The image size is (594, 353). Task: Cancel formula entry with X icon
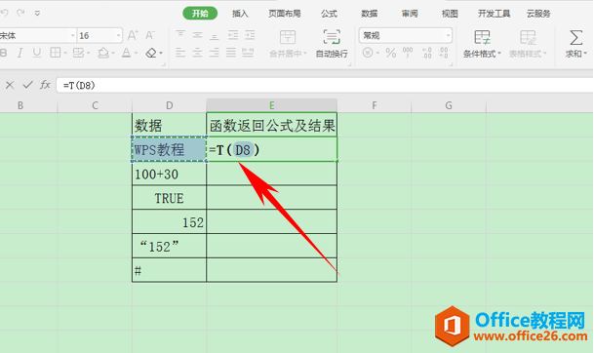pyautogui.click(x=10, y=85)
